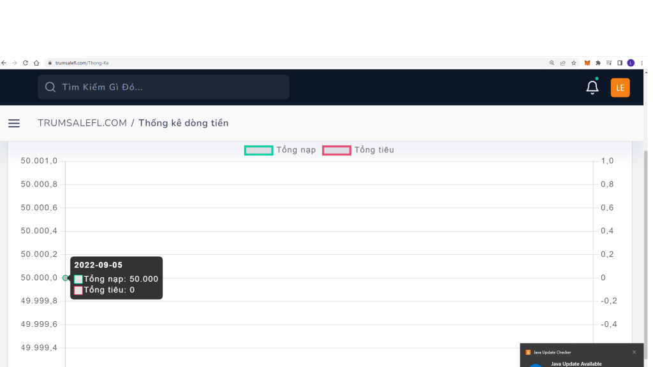Open the LE user avatar menu
The width and height of the screenshot is (653, 367).
coord(620,88)
